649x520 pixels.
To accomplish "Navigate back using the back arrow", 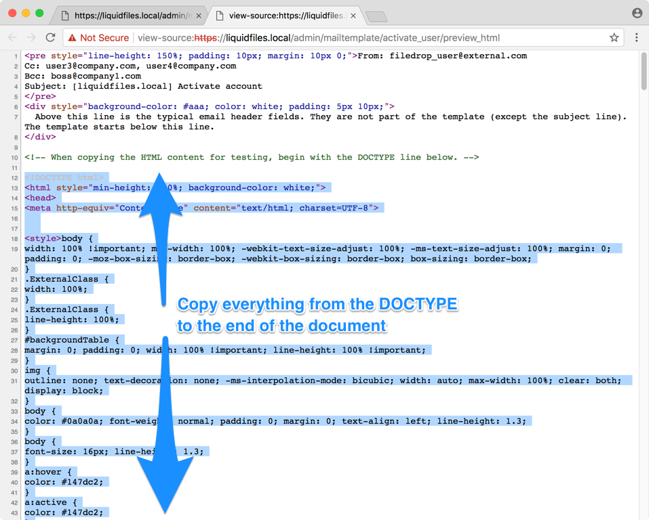I will tap(12, 38).
